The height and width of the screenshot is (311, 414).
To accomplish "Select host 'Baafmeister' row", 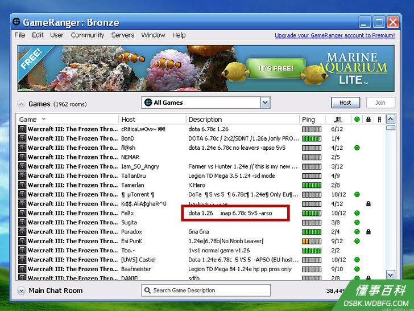I will (x=202, y=269).
